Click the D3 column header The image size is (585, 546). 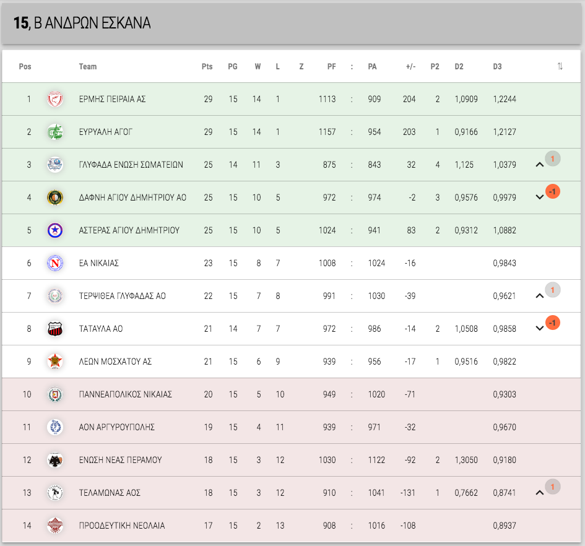(x=497, y=66)
